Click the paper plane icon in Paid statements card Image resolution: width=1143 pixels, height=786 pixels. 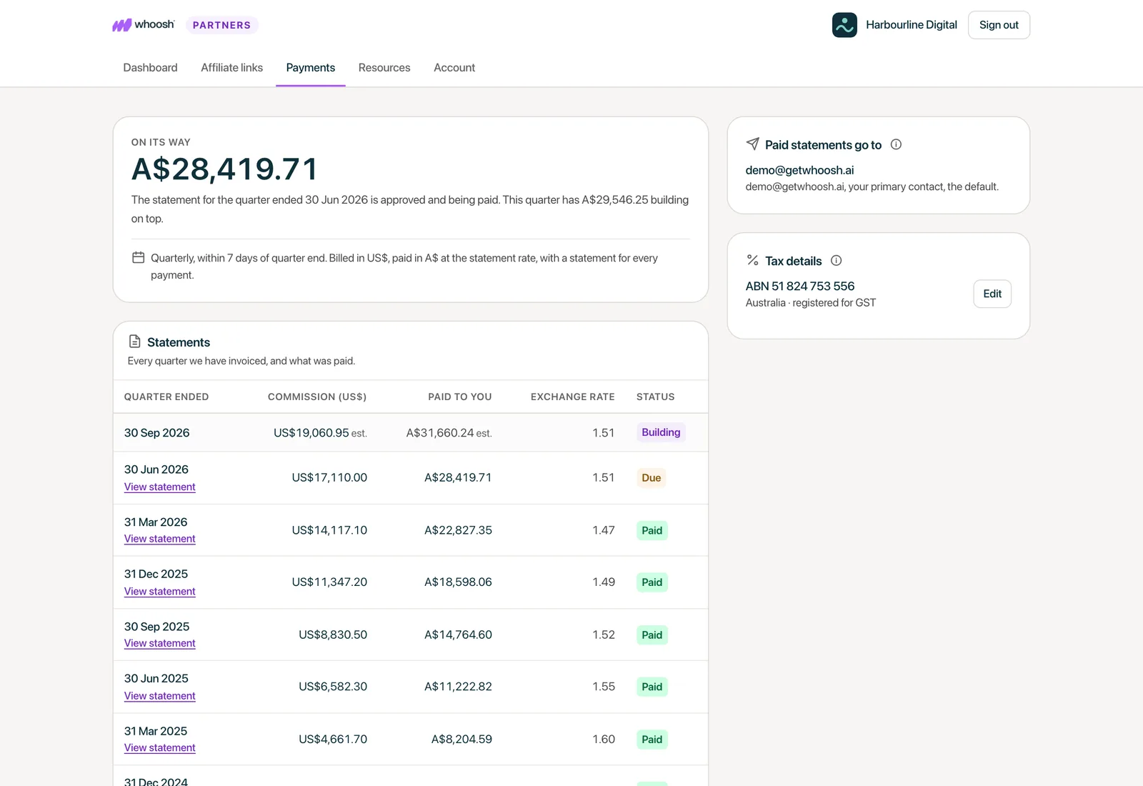(x=752, y=144)
